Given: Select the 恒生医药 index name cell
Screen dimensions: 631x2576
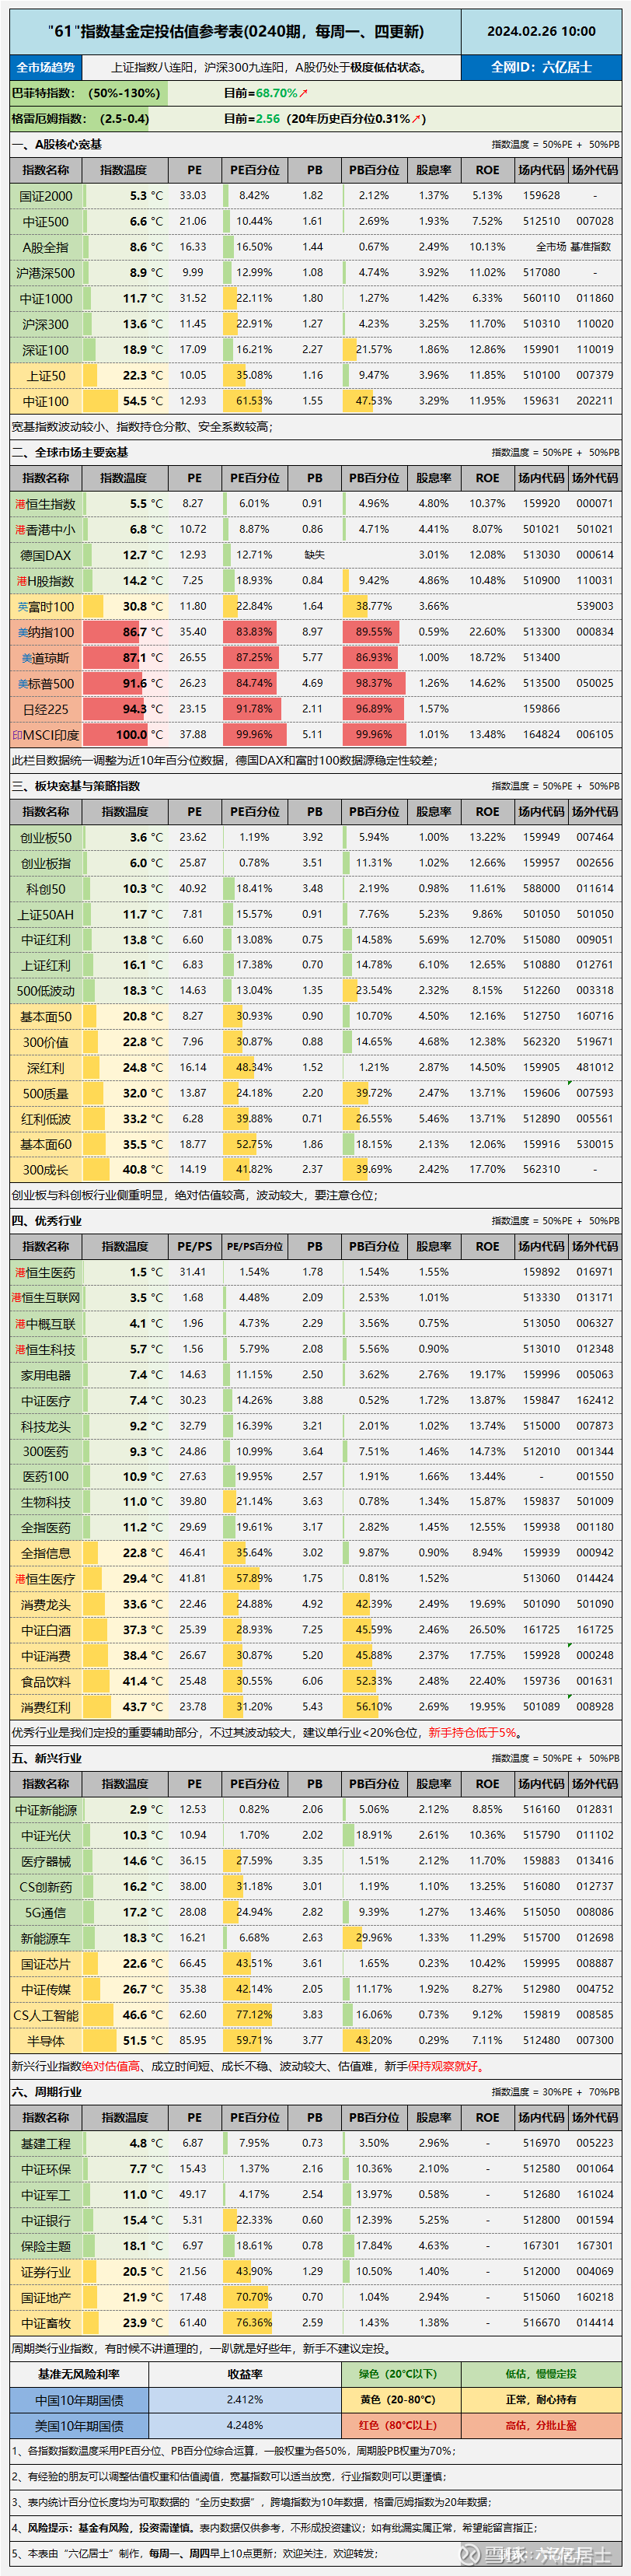Looking at the screenshot, I should (x=46, y=1273).
